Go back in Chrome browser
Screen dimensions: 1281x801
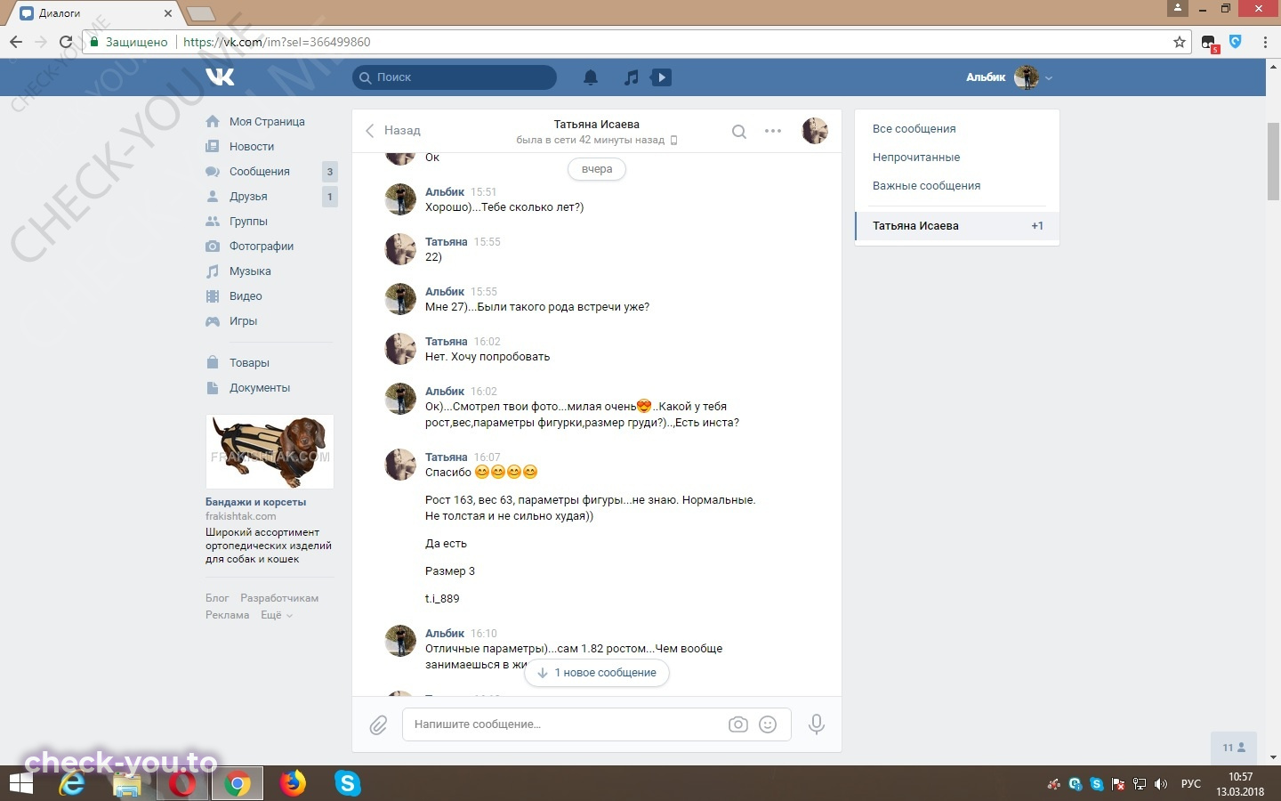click(x=16, y=42)
